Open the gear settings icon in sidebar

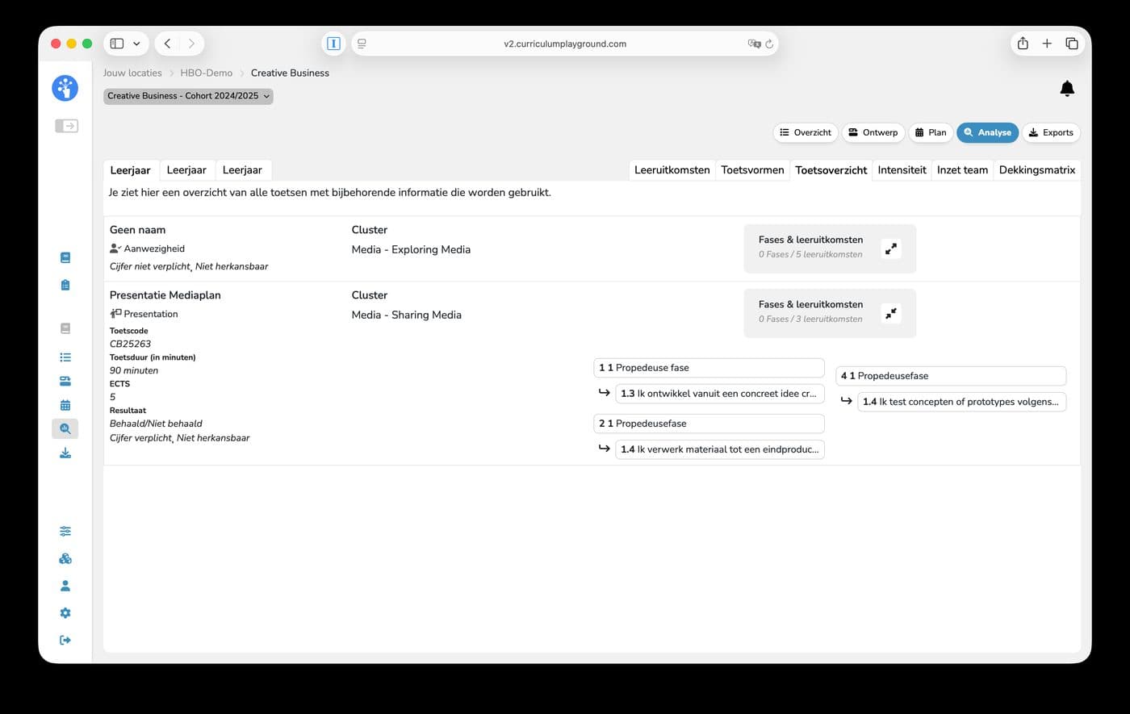point(65,613)
